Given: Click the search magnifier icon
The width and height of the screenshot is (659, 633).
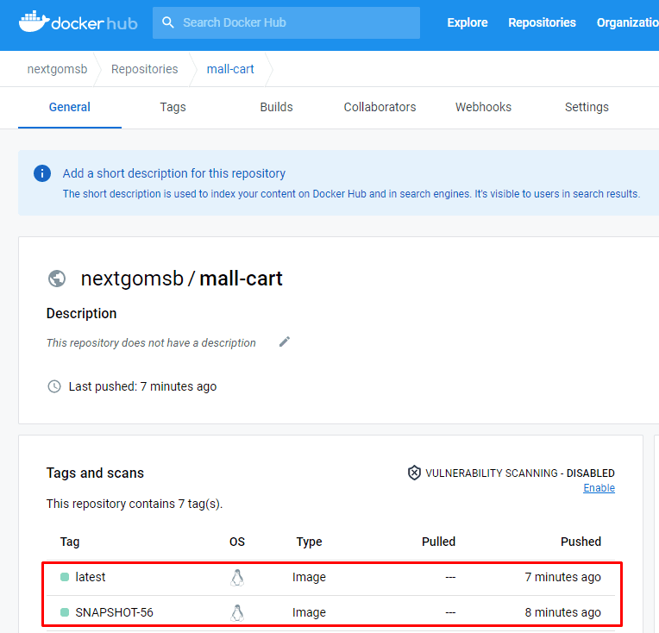Looking at the screenshot, I should [x=167, y=22].
